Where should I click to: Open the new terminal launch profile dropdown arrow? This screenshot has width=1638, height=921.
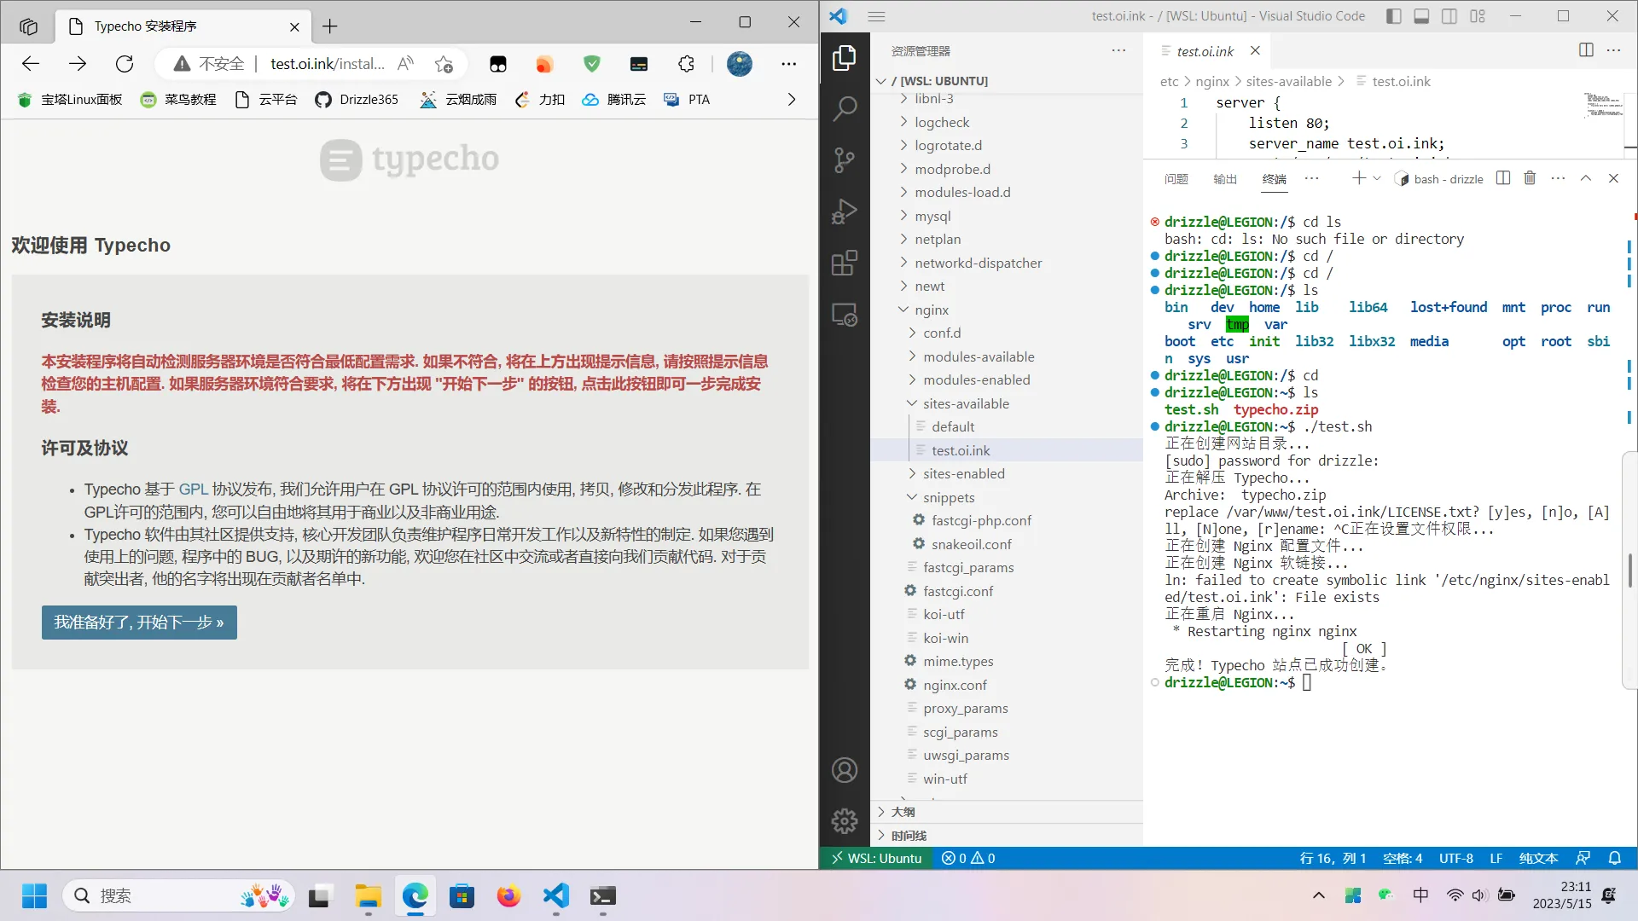[1377, 178]
